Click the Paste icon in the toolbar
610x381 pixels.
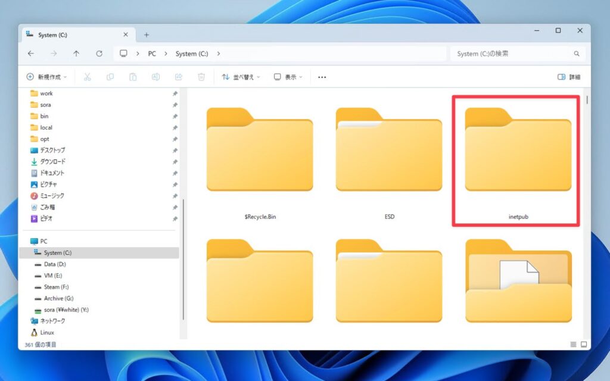(x=133, y=77)
